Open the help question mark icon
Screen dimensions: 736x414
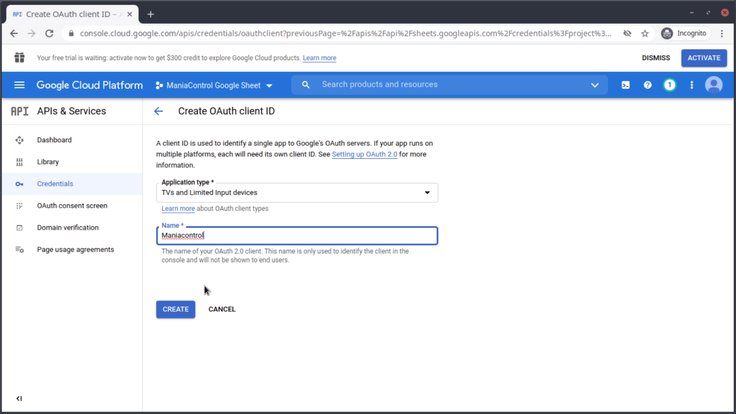pyautogui.click(x=647, y=85)
